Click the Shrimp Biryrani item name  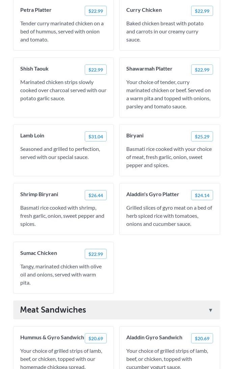(x=39, y=194)
